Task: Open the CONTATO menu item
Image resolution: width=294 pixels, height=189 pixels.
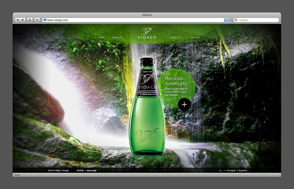Action: 195,38
